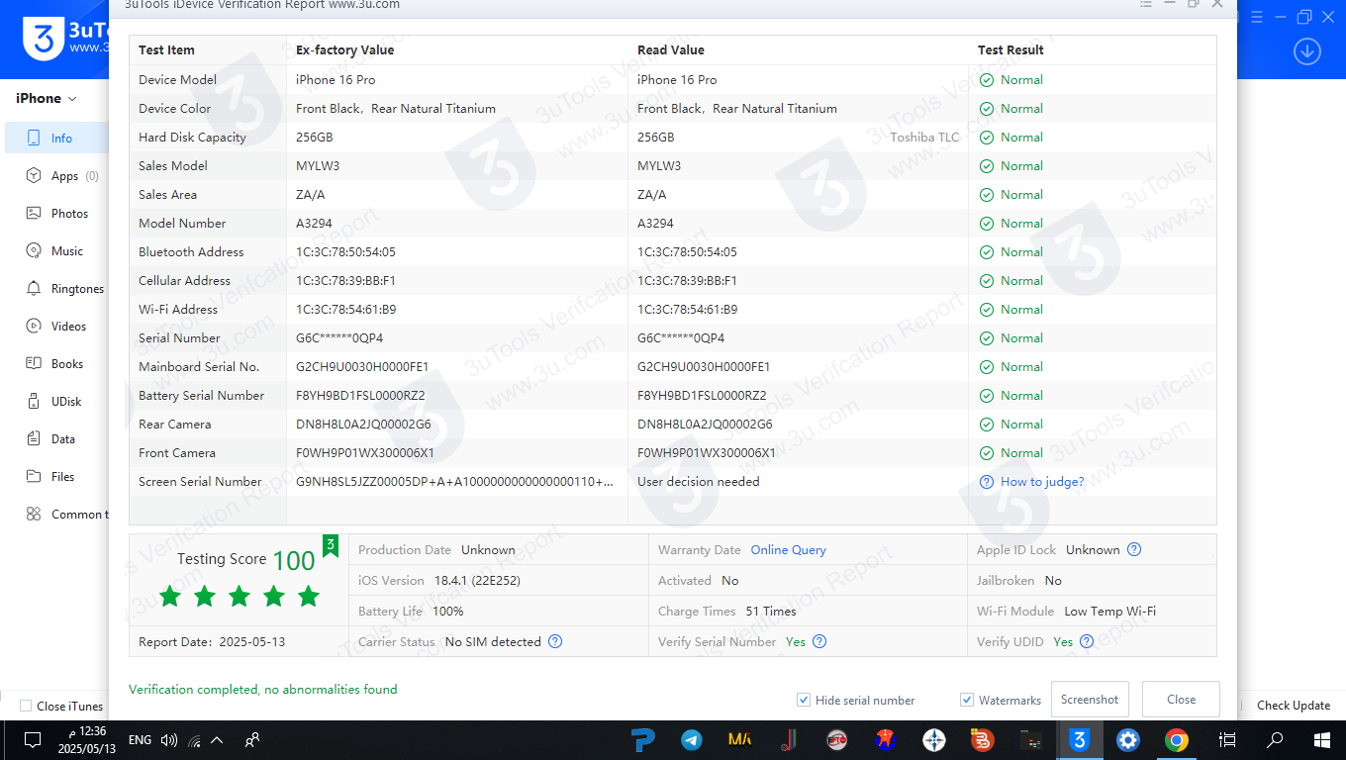Click the network icon in the system tray

[194, 740]
